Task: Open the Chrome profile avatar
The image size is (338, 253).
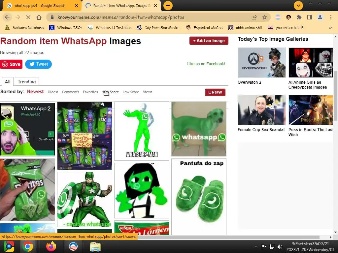Action: click(320, 17)
